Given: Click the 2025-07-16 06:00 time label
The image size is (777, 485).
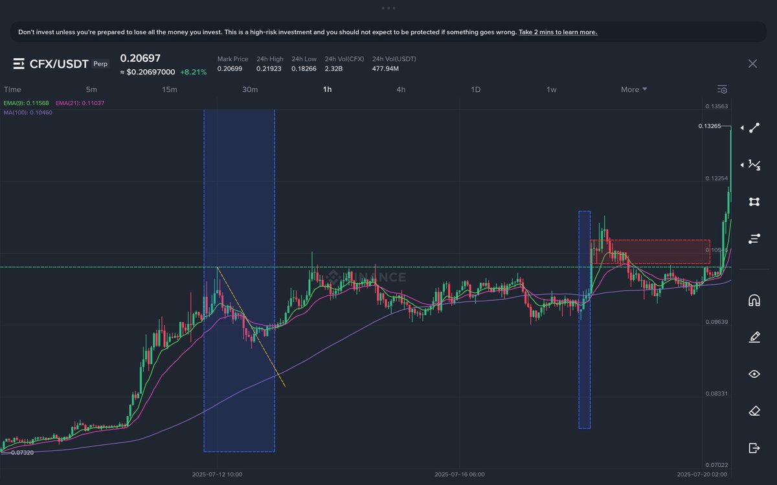Looking at the screenshot, I should (x=459, y=474).
